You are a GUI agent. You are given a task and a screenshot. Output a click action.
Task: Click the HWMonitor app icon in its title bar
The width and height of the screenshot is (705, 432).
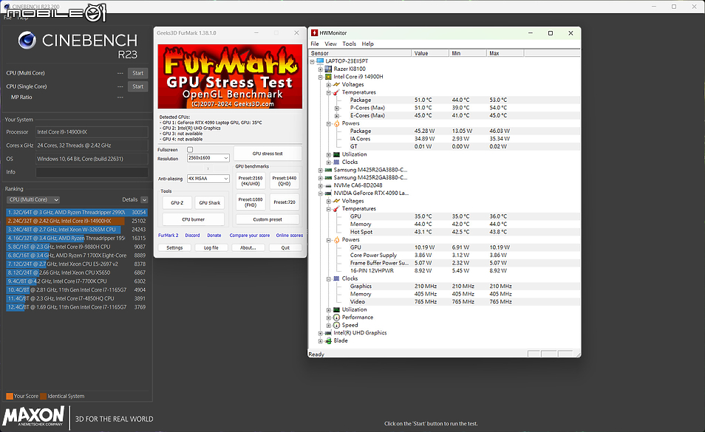(314, 32)
